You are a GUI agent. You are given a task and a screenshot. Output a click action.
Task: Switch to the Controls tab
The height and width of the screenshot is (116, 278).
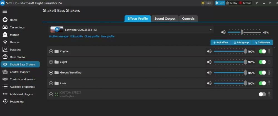point(188,19)
